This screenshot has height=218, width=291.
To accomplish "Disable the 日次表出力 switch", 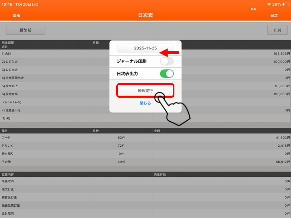I will point(167,74).
